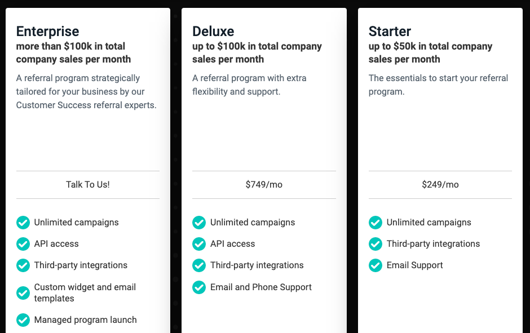530x333 pixels.
Task: Select the Talk To Us! text
Action: [88, 185]
